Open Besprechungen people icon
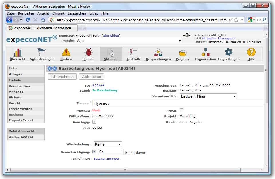Screen dimensions: 275x179 click(x=158, y=52)
